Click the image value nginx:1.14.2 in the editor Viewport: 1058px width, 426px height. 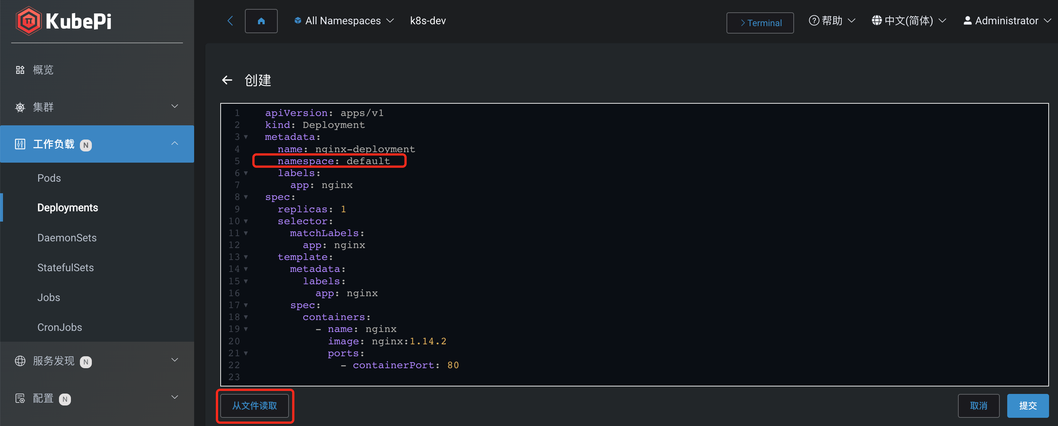click(x=409, y=341)
